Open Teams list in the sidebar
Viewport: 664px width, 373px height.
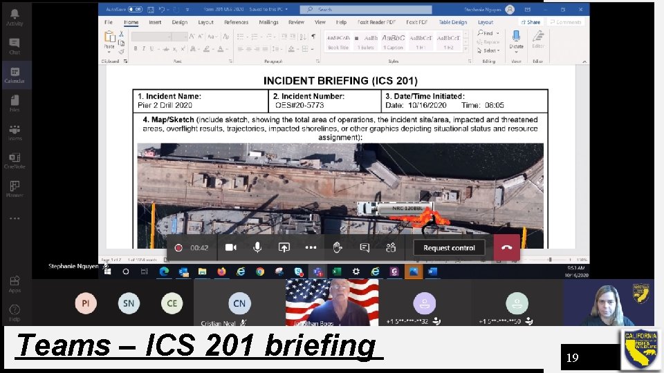tap(15, 133)
